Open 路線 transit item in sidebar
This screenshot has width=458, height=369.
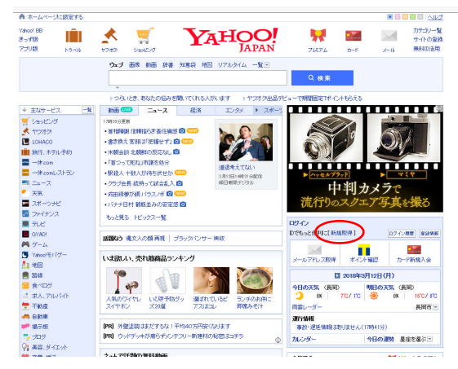click(x=37, y=275)
